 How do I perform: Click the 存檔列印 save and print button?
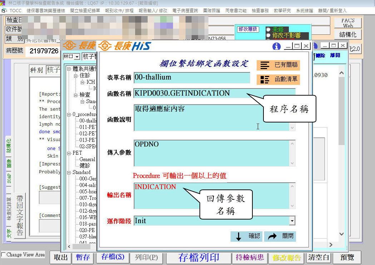click(198, 257)
